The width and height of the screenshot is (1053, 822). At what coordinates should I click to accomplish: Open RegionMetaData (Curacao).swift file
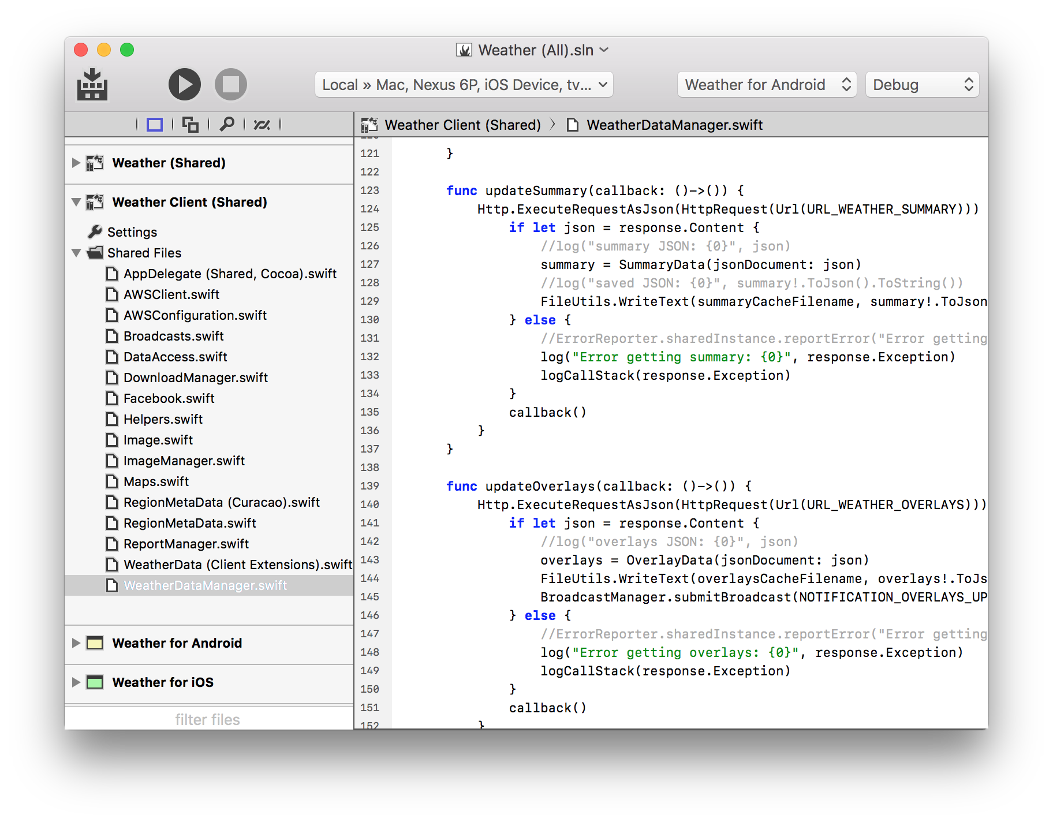tap(222, 502)
